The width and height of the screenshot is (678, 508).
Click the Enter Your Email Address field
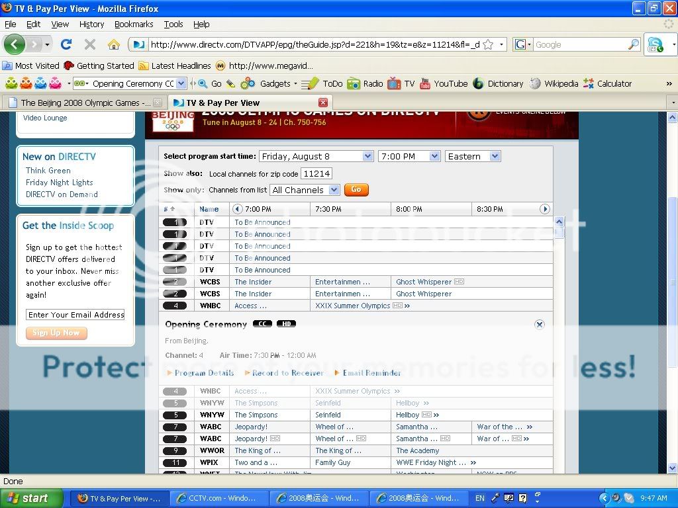(75, 314)
